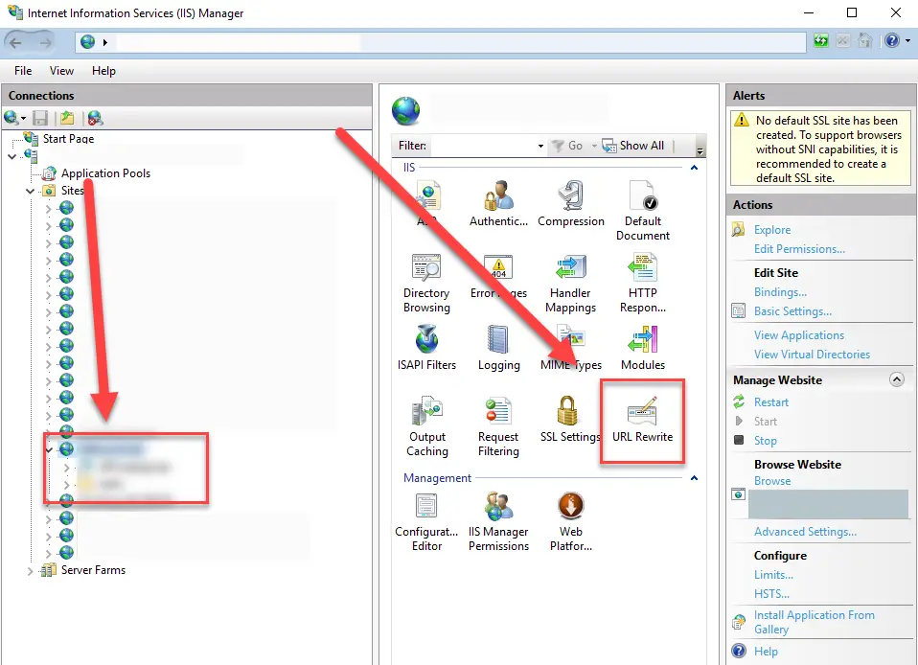Open HTTP Response Headers feature
The width and height of the screenshot is (918, 665).
point(642,283)
